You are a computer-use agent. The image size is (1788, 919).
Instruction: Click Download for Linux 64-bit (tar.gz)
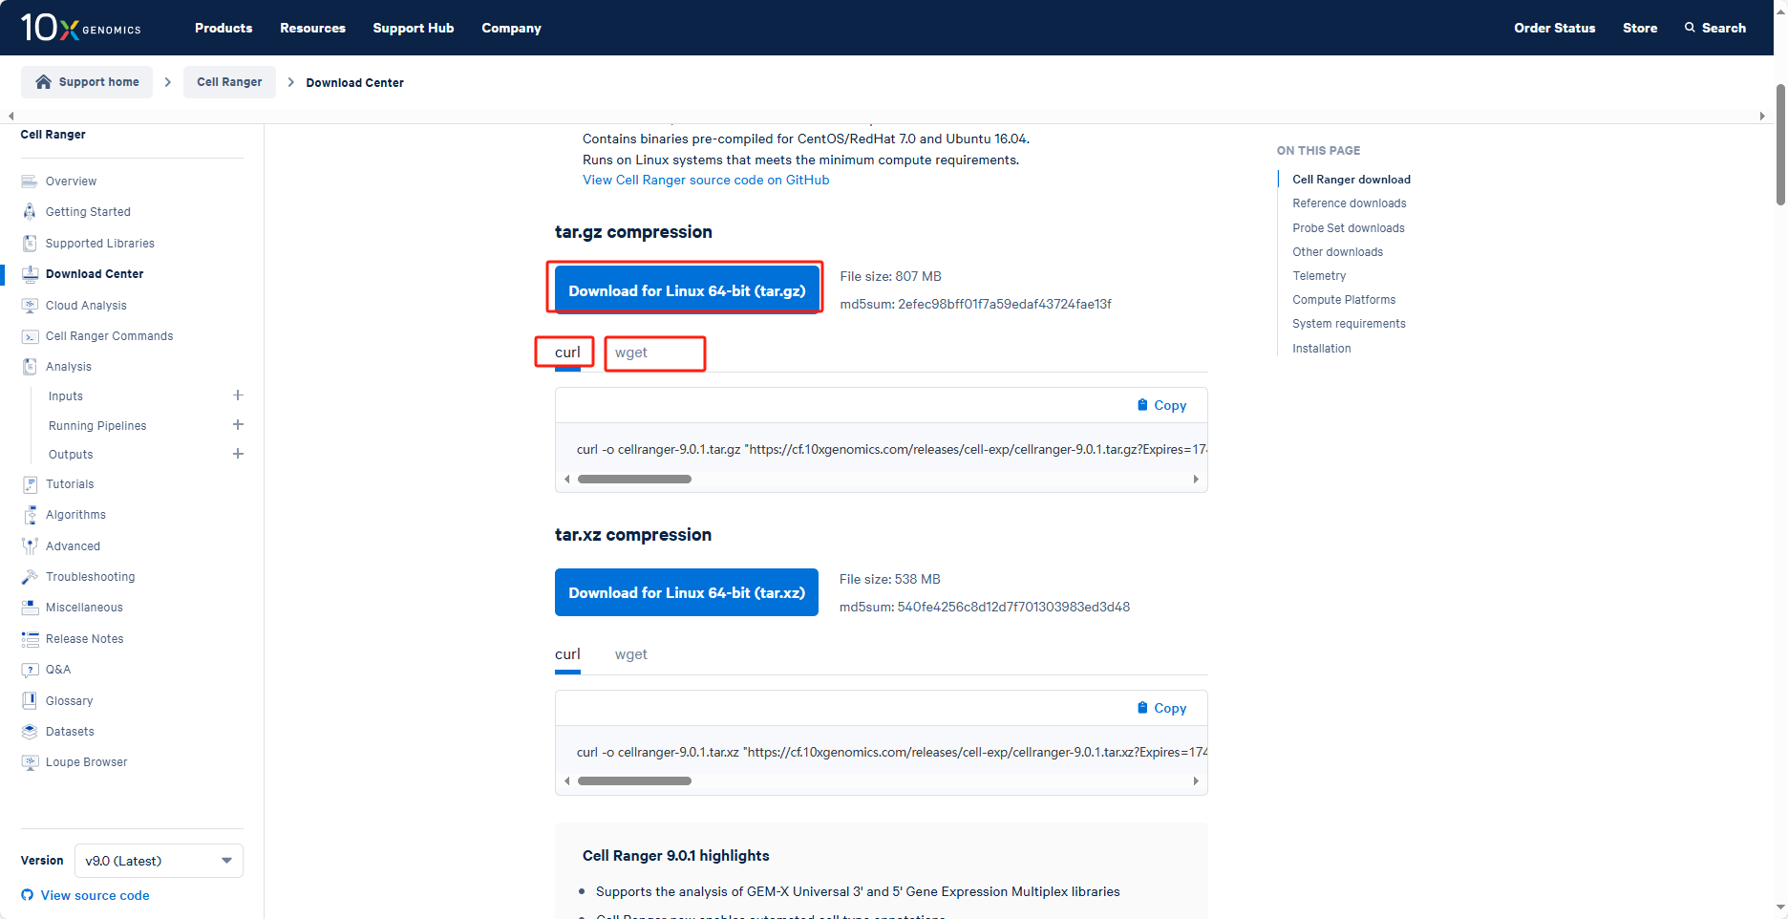point(687,290)
